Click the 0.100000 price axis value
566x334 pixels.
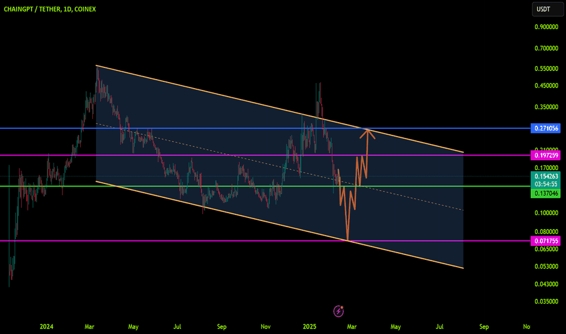pos(546,213)
